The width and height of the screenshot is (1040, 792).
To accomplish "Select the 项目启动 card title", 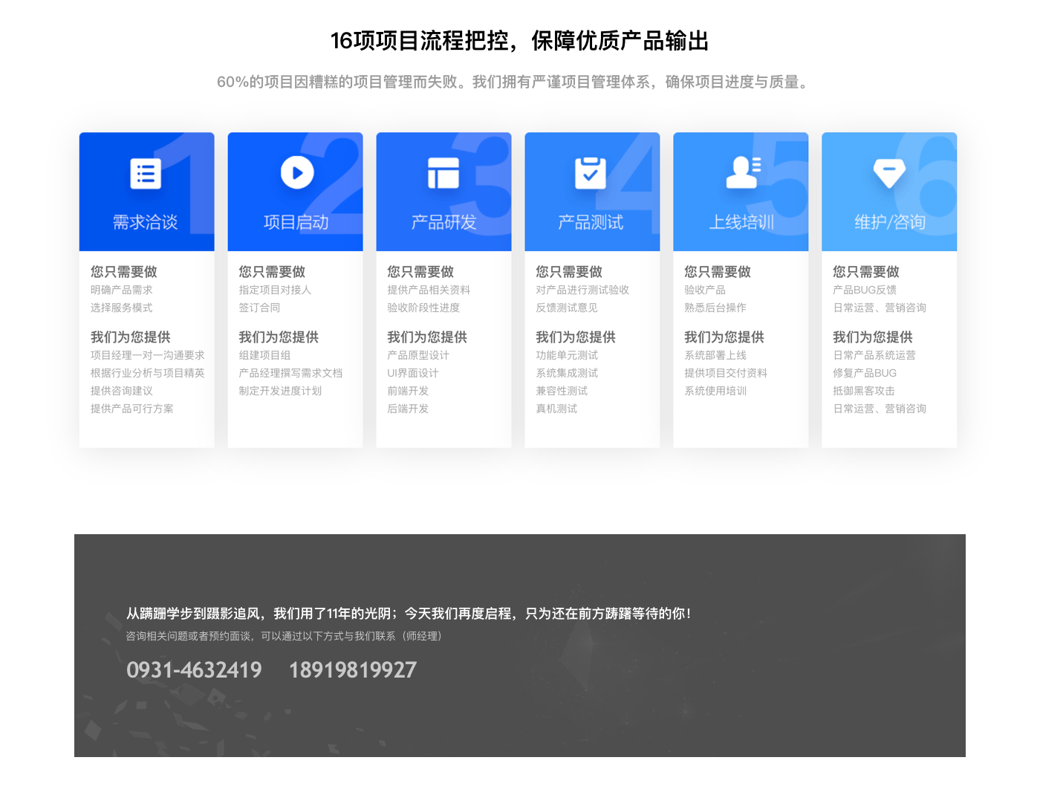I will point(296,222).
